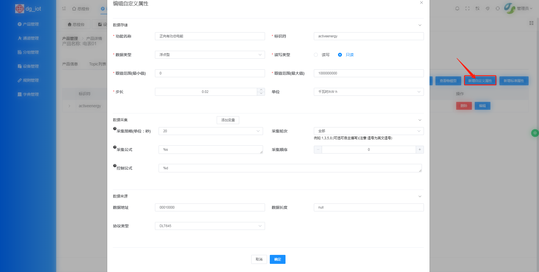Open 规则管理 from the sidebar
Viewport: 539px width, 272px height.
coord(30,80)
